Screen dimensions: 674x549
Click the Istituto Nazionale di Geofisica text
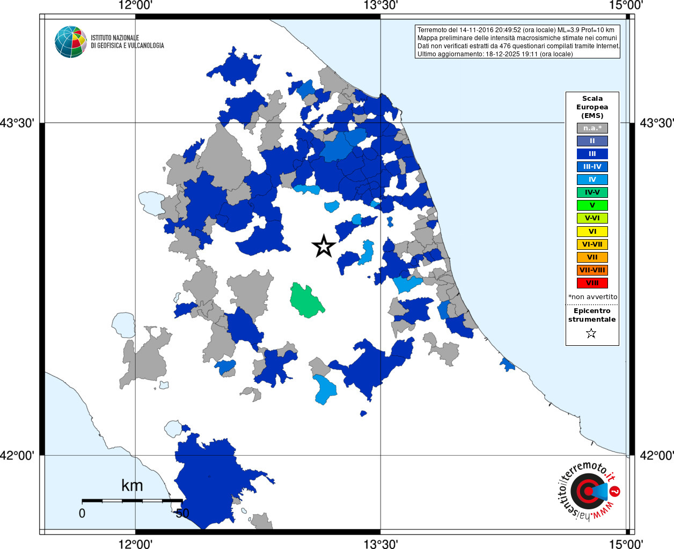coord(127,42)
